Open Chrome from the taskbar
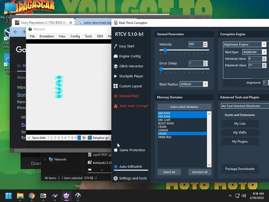The image size is (269, 202). click(x=32, y=196)
